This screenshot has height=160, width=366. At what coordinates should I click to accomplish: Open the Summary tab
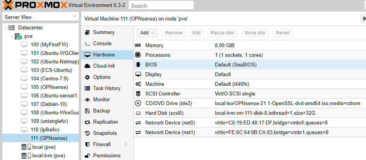[x=107, y=32]
